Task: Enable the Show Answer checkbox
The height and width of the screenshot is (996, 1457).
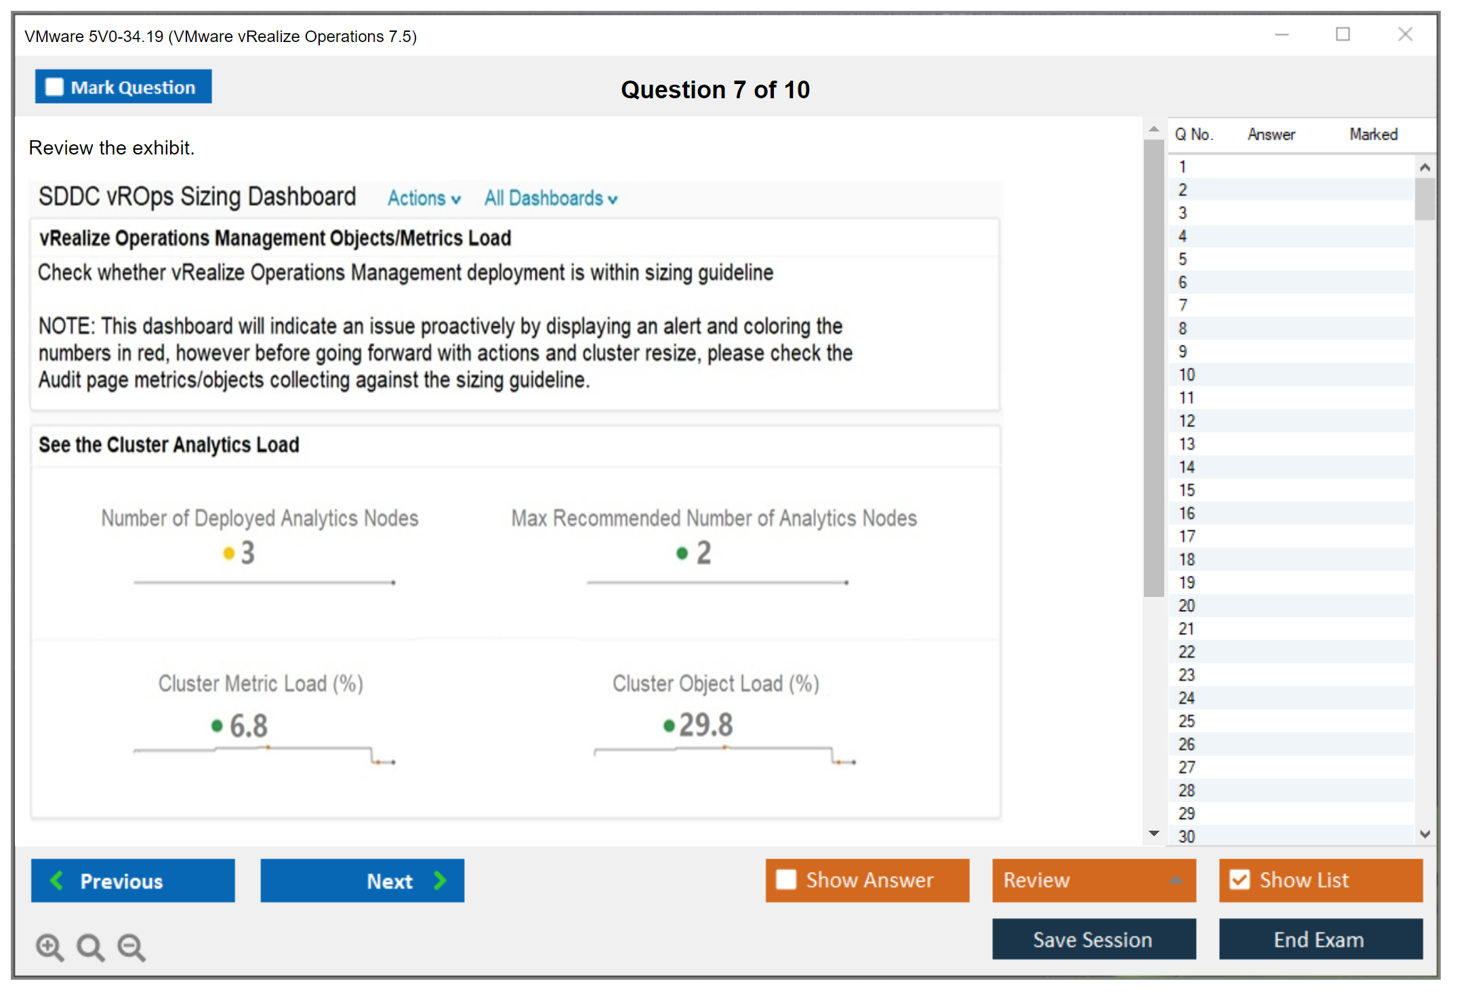Action: pos(786,880)
